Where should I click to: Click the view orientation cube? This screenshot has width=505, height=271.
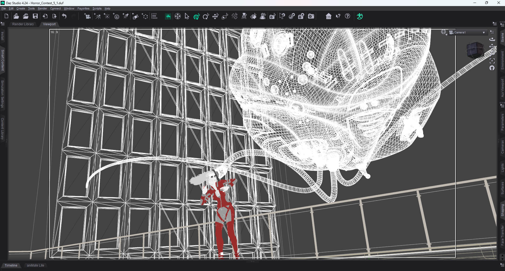tap(475, 50)
